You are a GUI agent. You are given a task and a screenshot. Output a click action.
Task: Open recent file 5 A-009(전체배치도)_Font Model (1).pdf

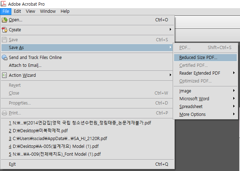pos(88,154)
